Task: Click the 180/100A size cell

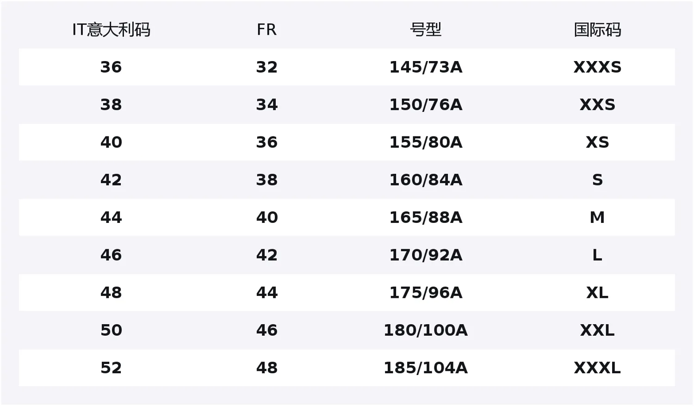Action: tap(426, 330)
